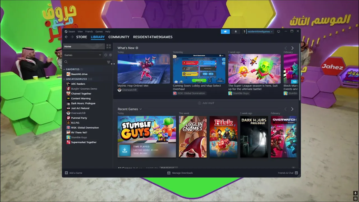Click the Manage Downloads icon
Image resolution: width=359 pixels, height=202 pixels.
click(169, 173)
